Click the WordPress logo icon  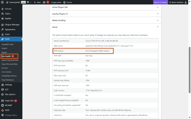click(x=2, y=2)
